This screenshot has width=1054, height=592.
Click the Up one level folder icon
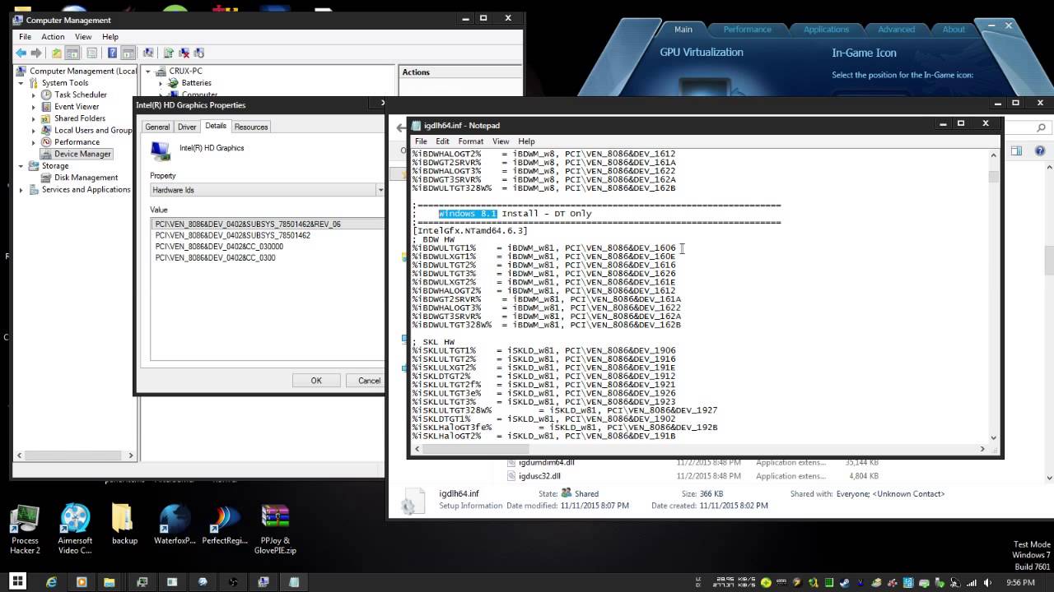(56, 53)
